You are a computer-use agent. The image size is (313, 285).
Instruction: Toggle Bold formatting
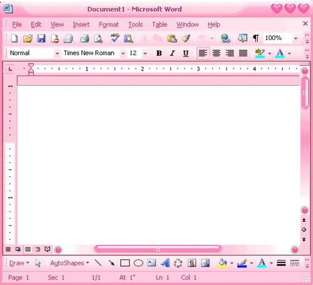[x=159, y=53]
